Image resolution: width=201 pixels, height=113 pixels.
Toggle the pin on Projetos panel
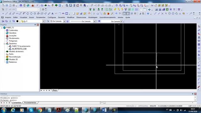pos(35,24)
